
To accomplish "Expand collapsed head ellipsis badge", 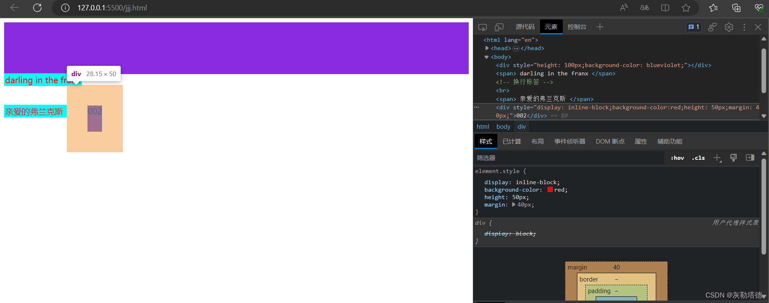I will tap(516, 48).
